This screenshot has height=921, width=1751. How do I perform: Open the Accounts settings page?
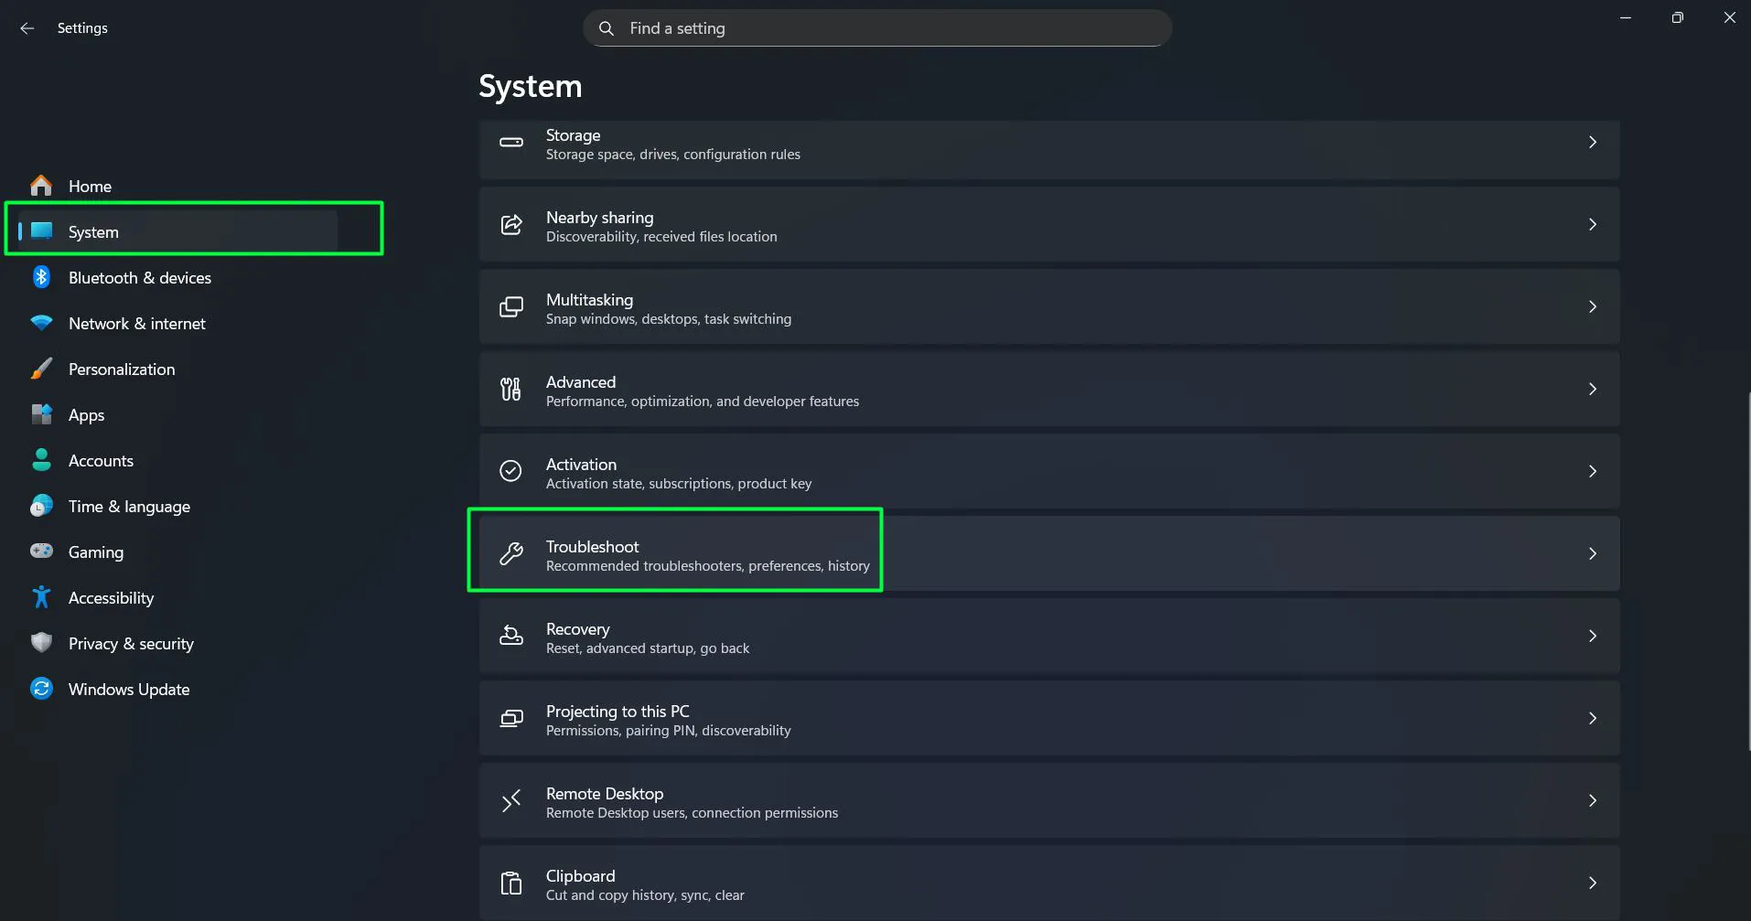point(101,460)
